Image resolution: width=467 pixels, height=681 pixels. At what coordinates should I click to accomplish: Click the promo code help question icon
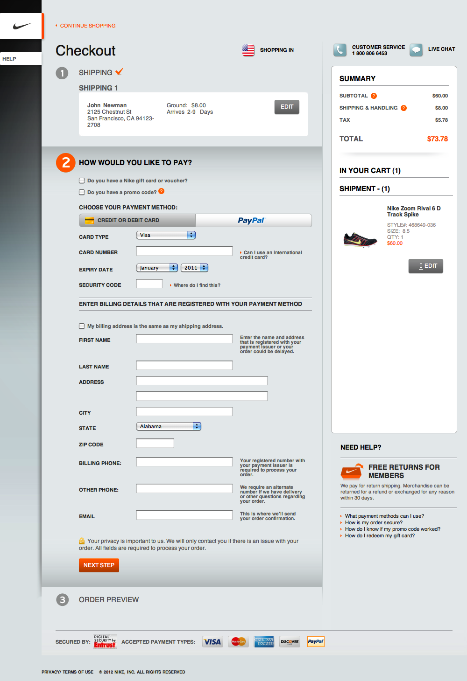[x=161, y=191]
